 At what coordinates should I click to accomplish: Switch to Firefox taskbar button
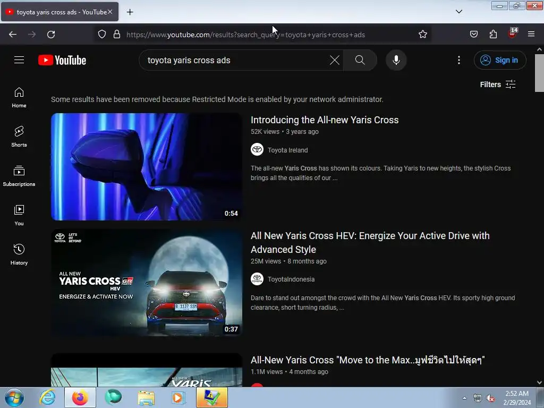point(80,397)
